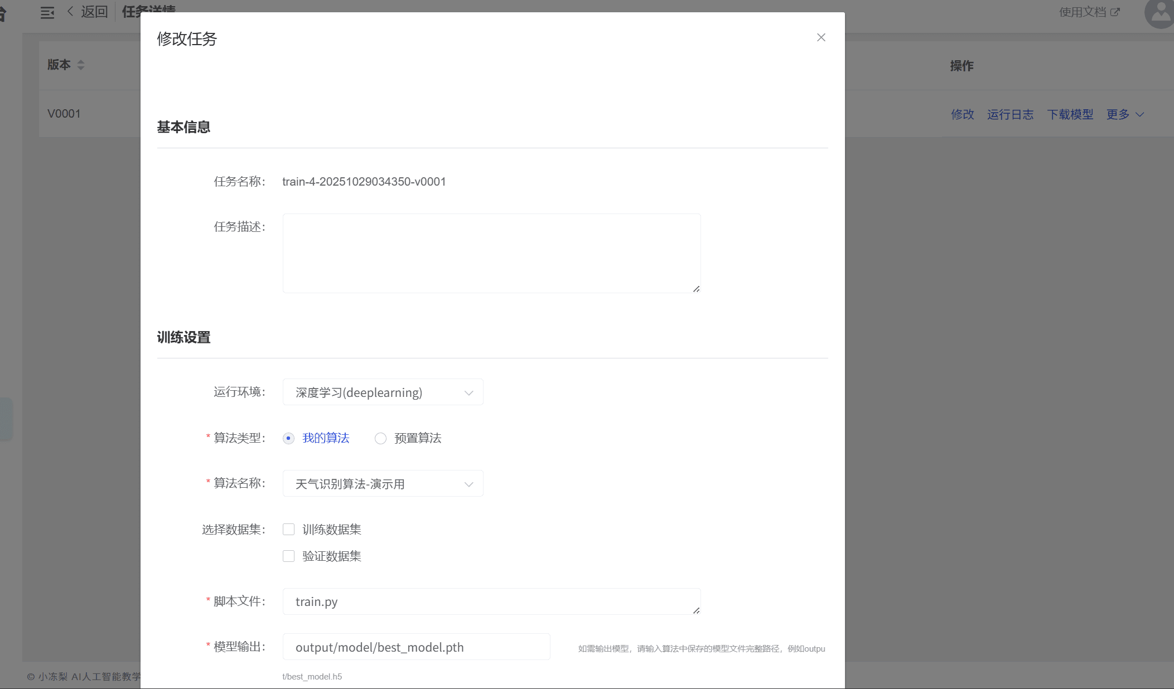
Task: Click the user avatar icon
Action: click(x=1160, y=12)
